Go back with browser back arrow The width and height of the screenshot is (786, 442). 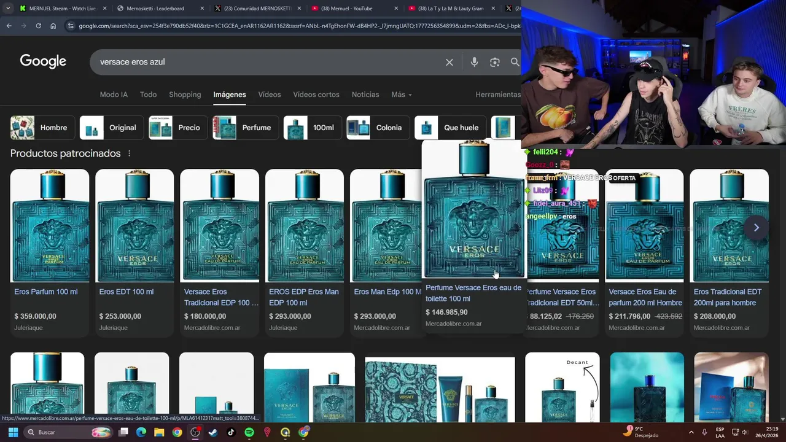point(9,26)
